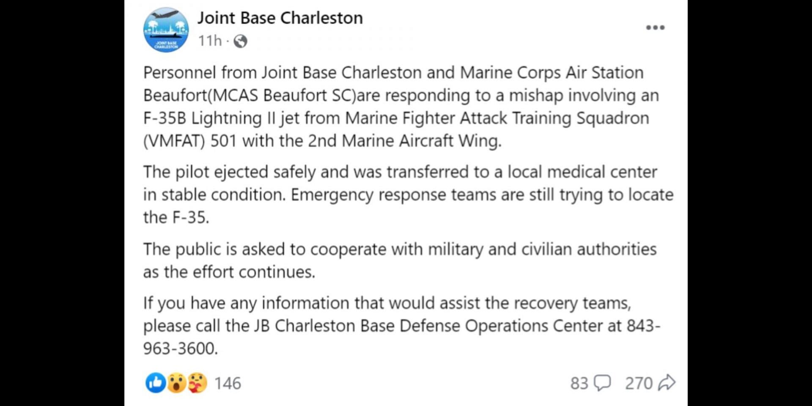Click the paragraph starting "The pilot ejected safely"

pyautogui.click(x=408, y=195)
